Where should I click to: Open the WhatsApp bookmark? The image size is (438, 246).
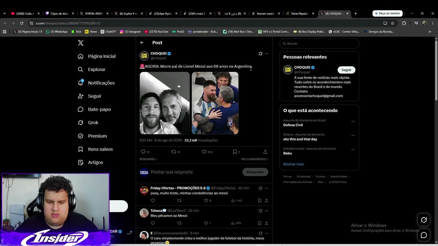click(x=57, y=32)
